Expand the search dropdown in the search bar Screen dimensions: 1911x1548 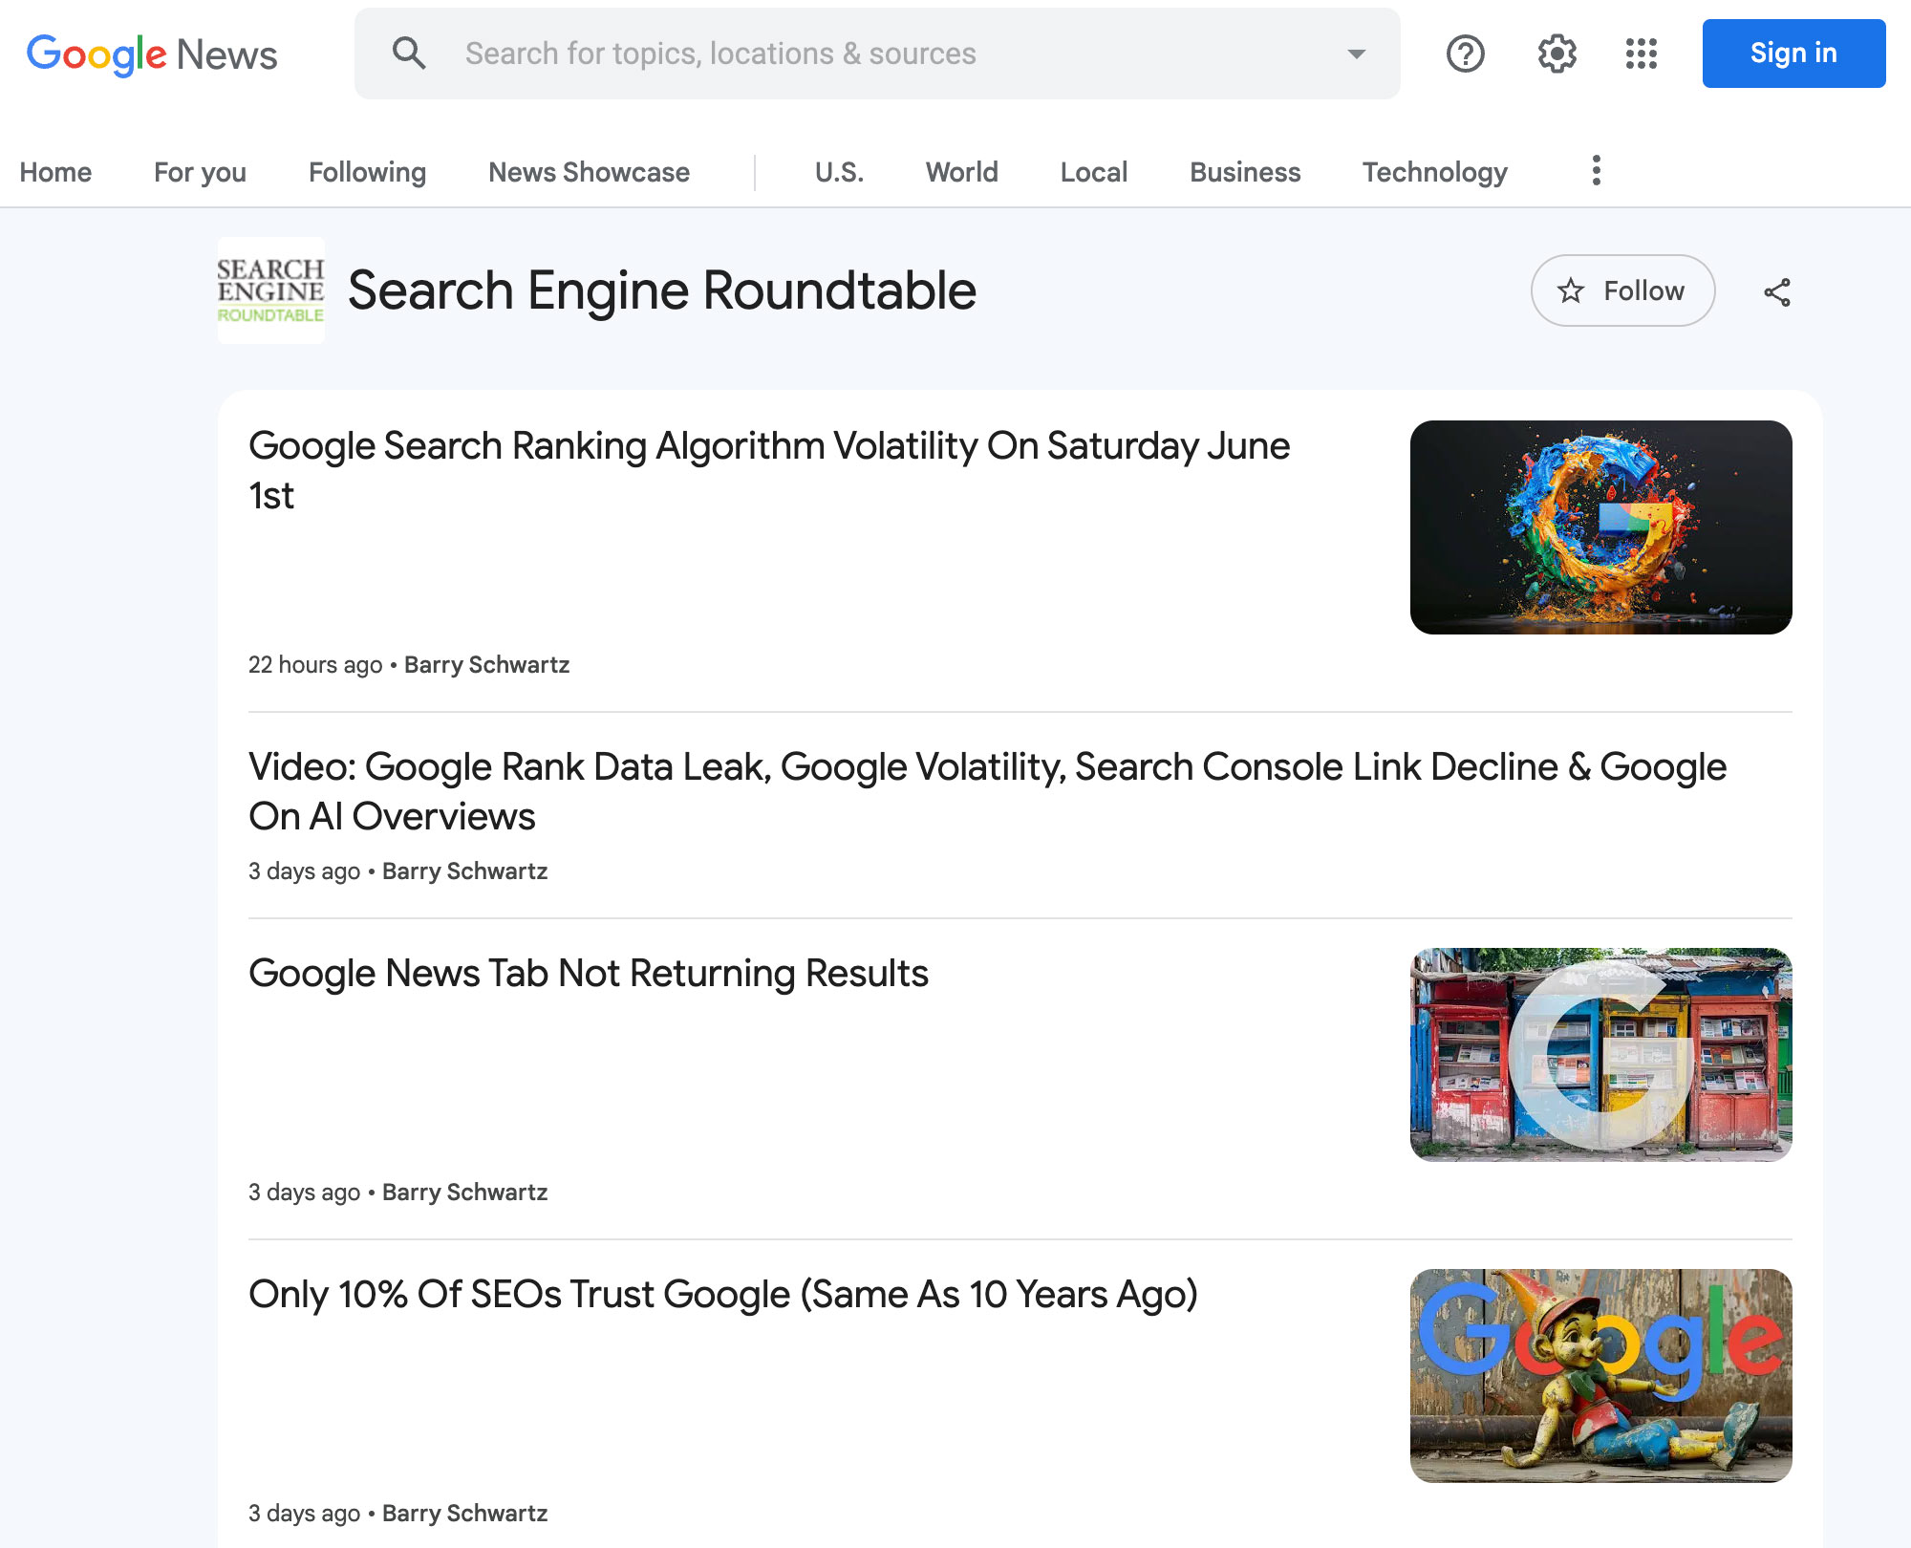coord(1355,54)
